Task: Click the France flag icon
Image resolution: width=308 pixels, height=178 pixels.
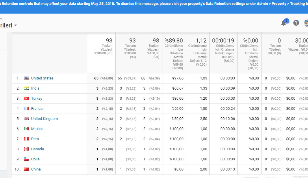Action: pyautogui.click(x=26, y=108)
